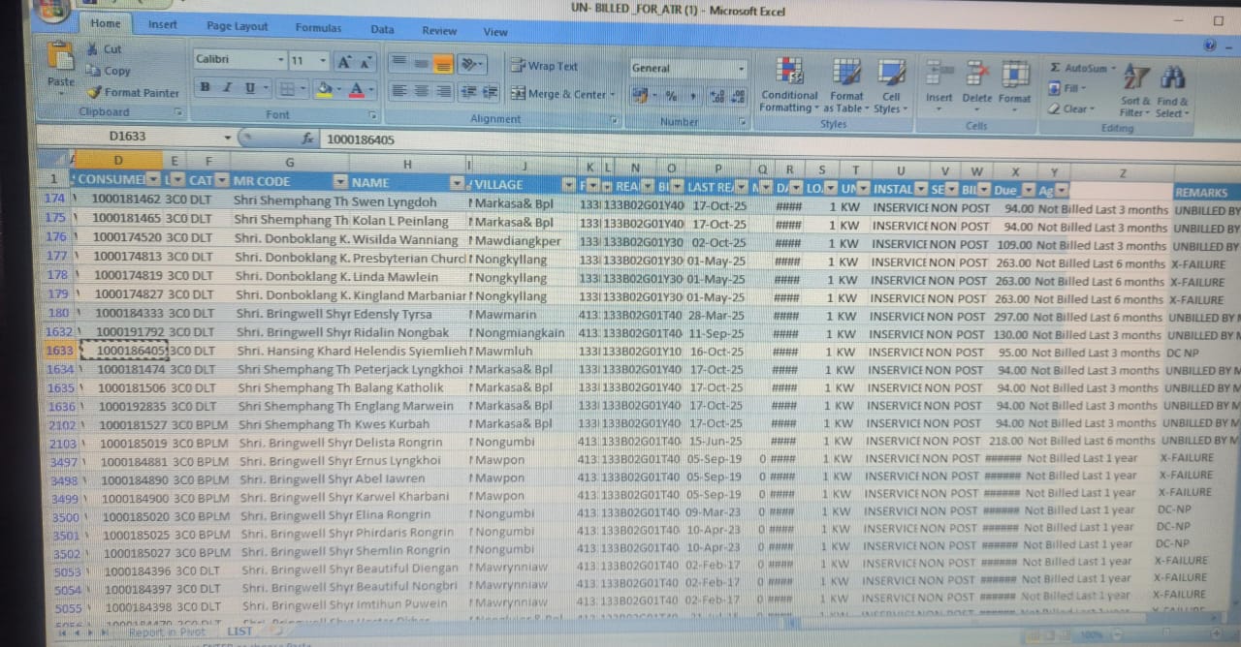Image resolution: width=1241 pixels, height=647 pixels.
Task: Switch to the View tab
Action: (x=495, y=31)
